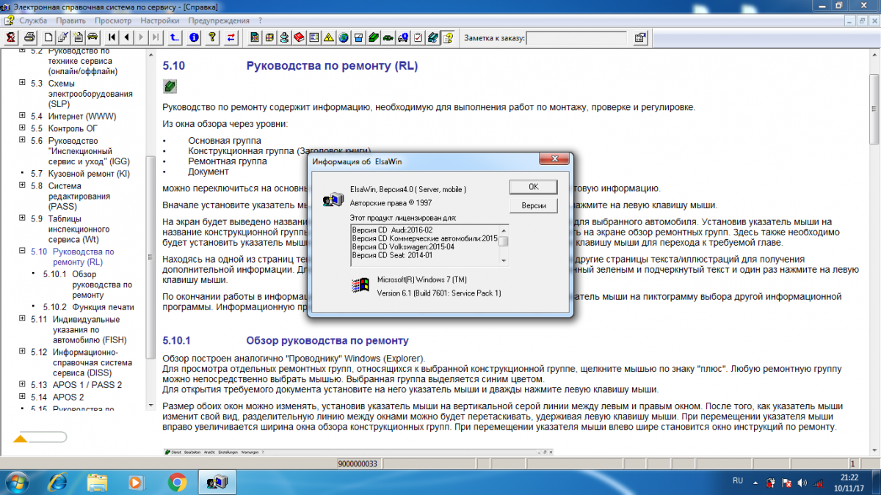Click the last page arrow toolbar icon

[x=156, y=37]
